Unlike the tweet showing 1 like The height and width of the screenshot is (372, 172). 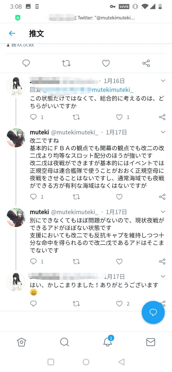tap(119, 117)
